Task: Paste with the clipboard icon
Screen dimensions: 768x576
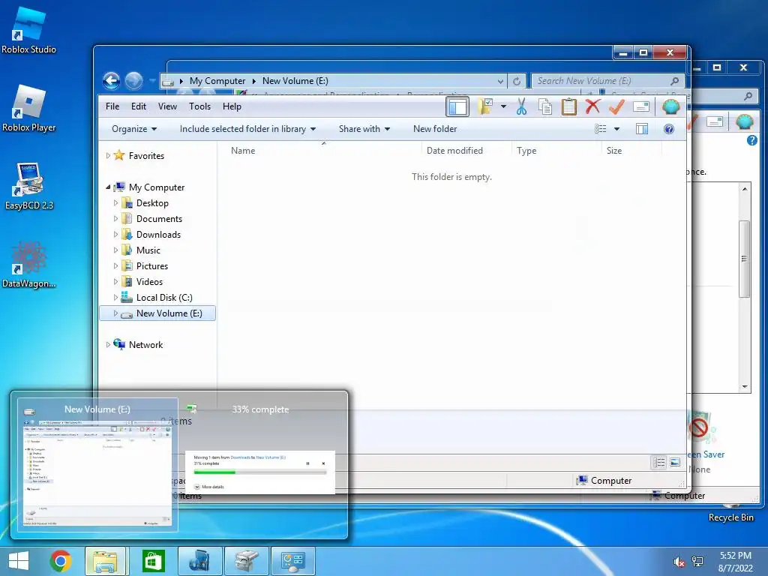Action: (x=568, y=106)
